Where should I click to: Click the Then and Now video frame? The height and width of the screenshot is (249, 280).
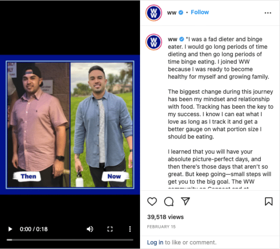pos(70,124)
